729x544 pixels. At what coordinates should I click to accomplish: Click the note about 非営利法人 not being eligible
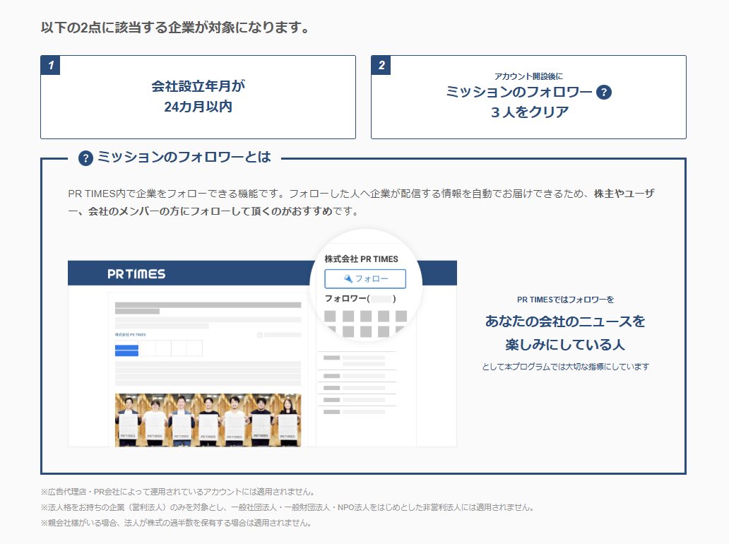coord(288,507)
